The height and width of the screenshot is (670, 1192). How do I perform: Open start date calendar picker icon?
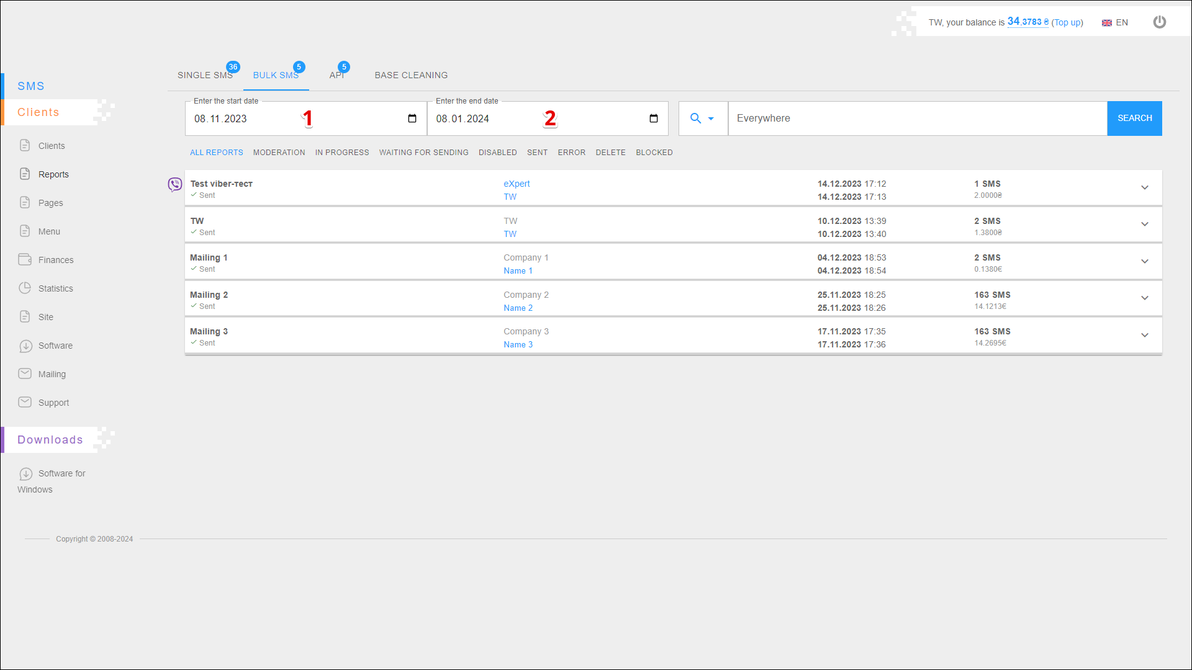point(412,118)
